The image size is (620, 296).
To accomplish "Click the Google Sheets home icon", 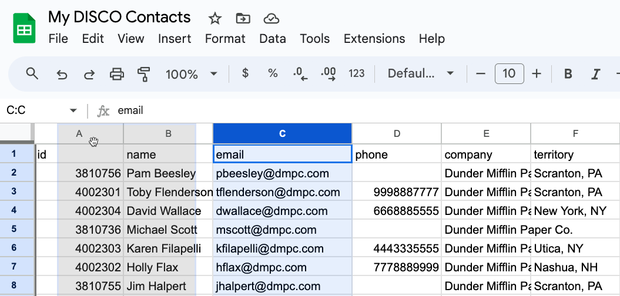I will click(25, 28).
